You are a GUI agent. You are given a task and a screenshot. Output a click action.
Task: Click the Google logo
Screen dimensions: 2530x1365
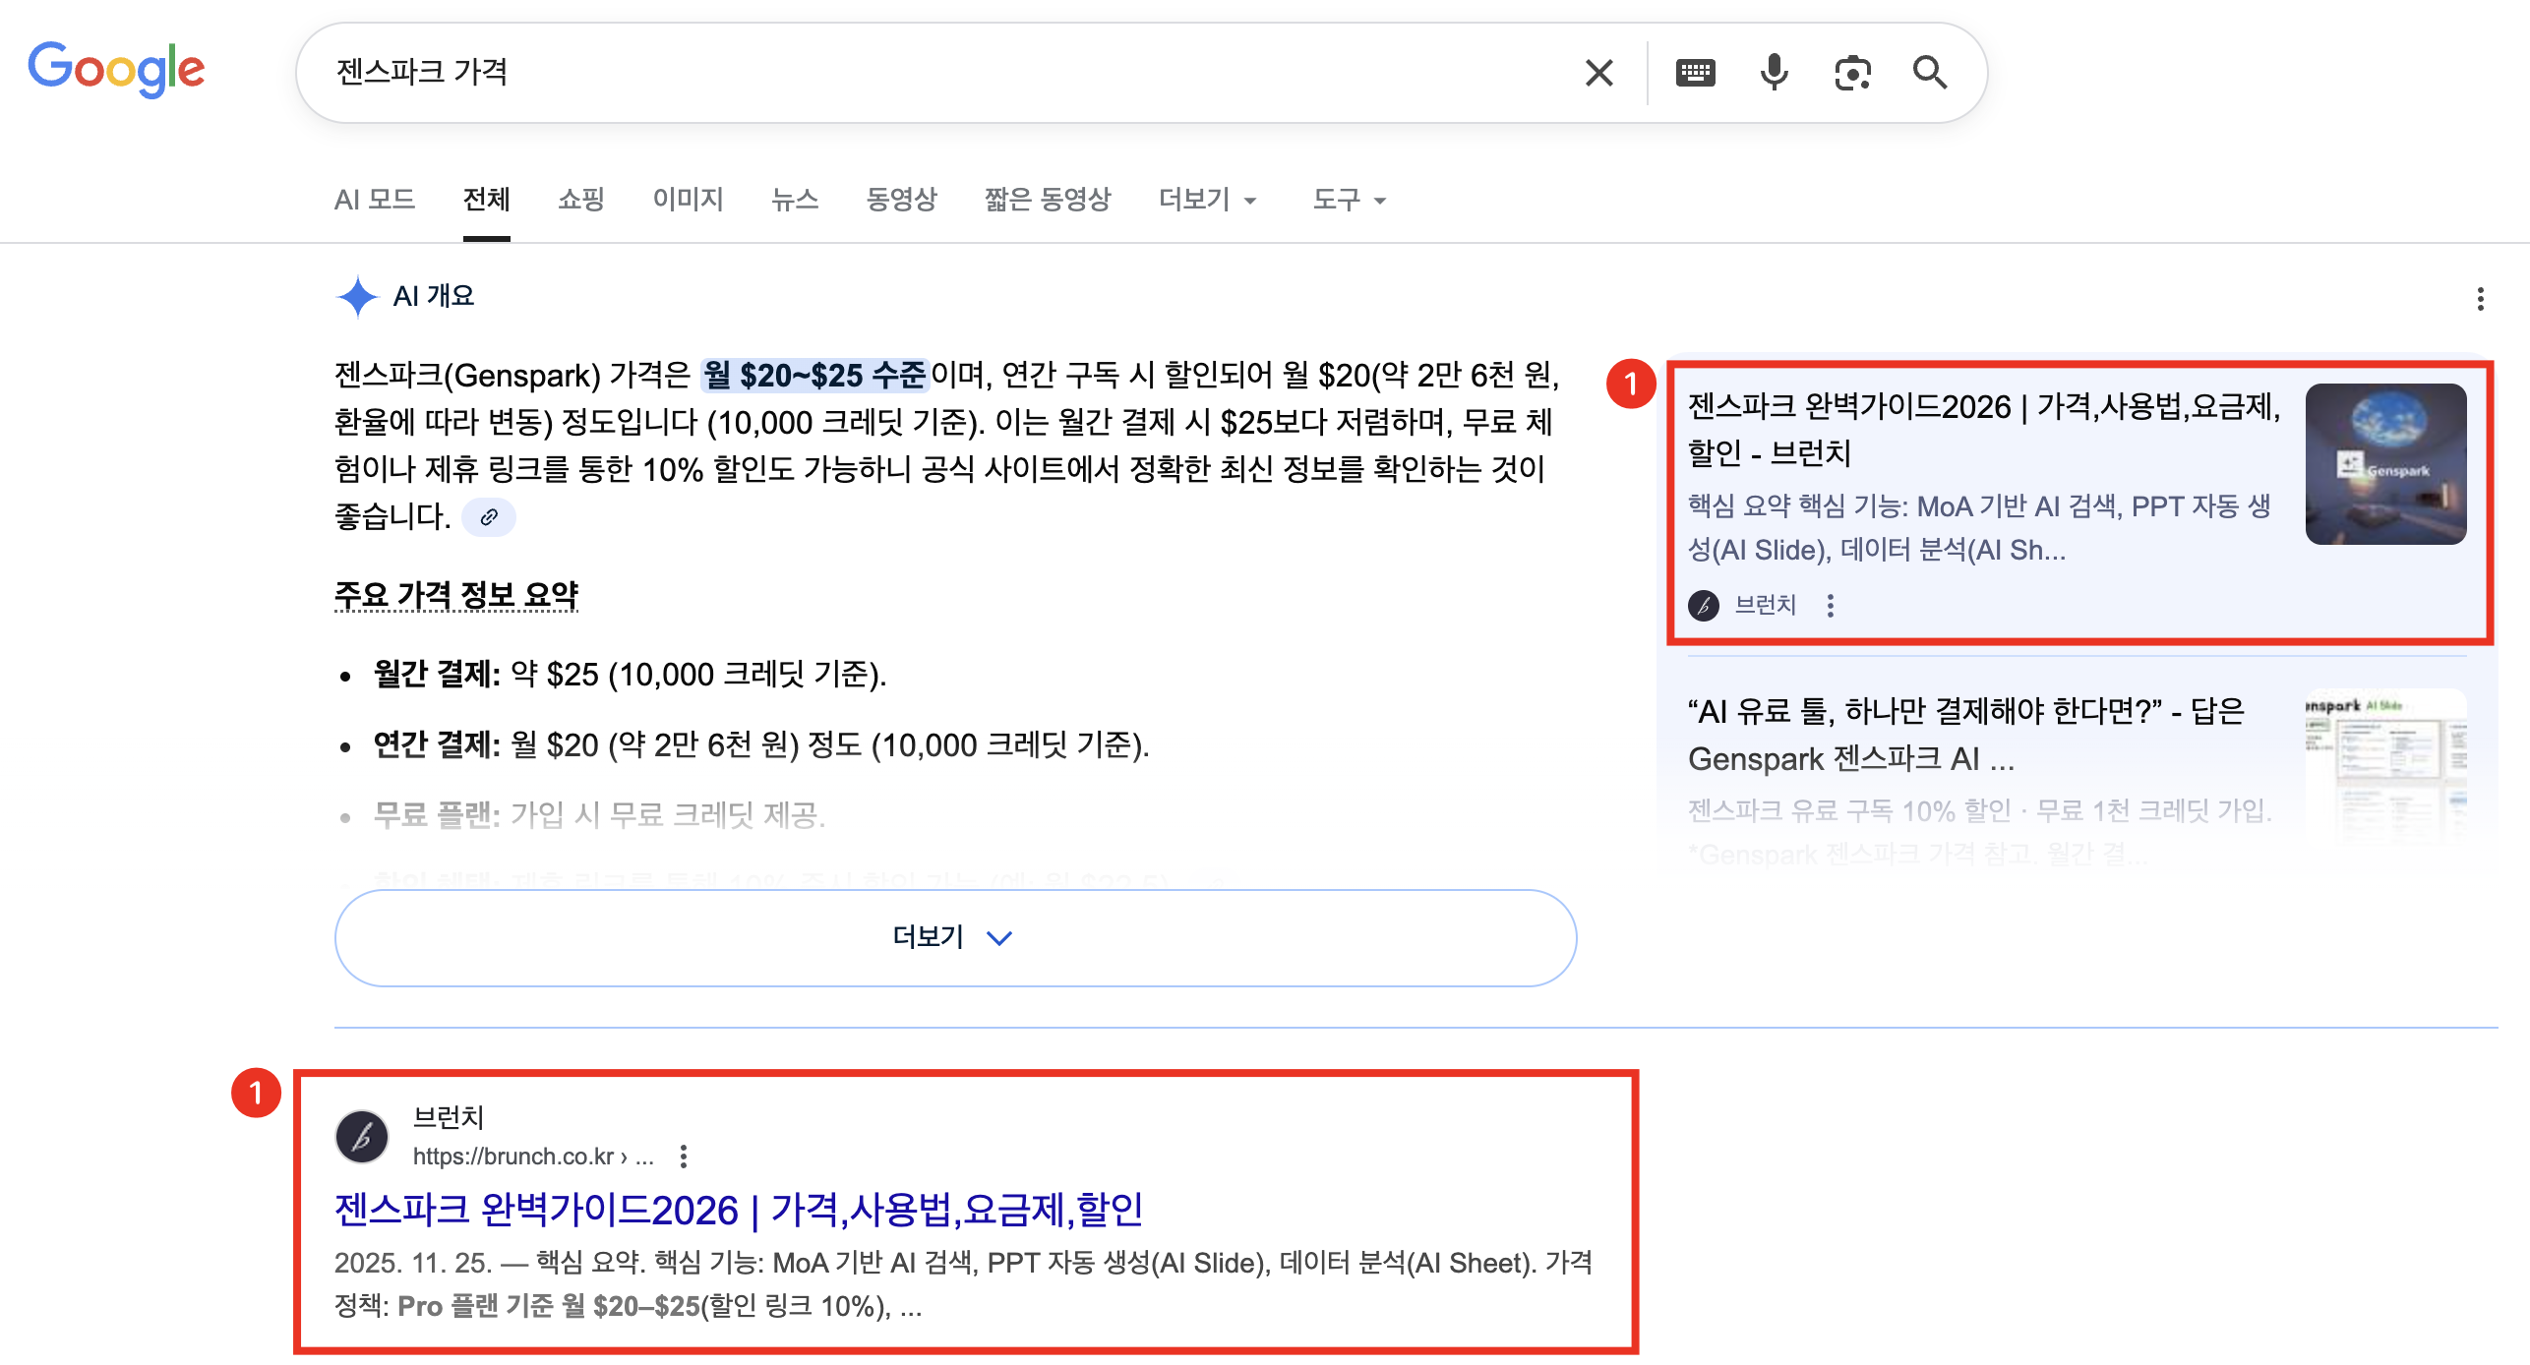116,70
